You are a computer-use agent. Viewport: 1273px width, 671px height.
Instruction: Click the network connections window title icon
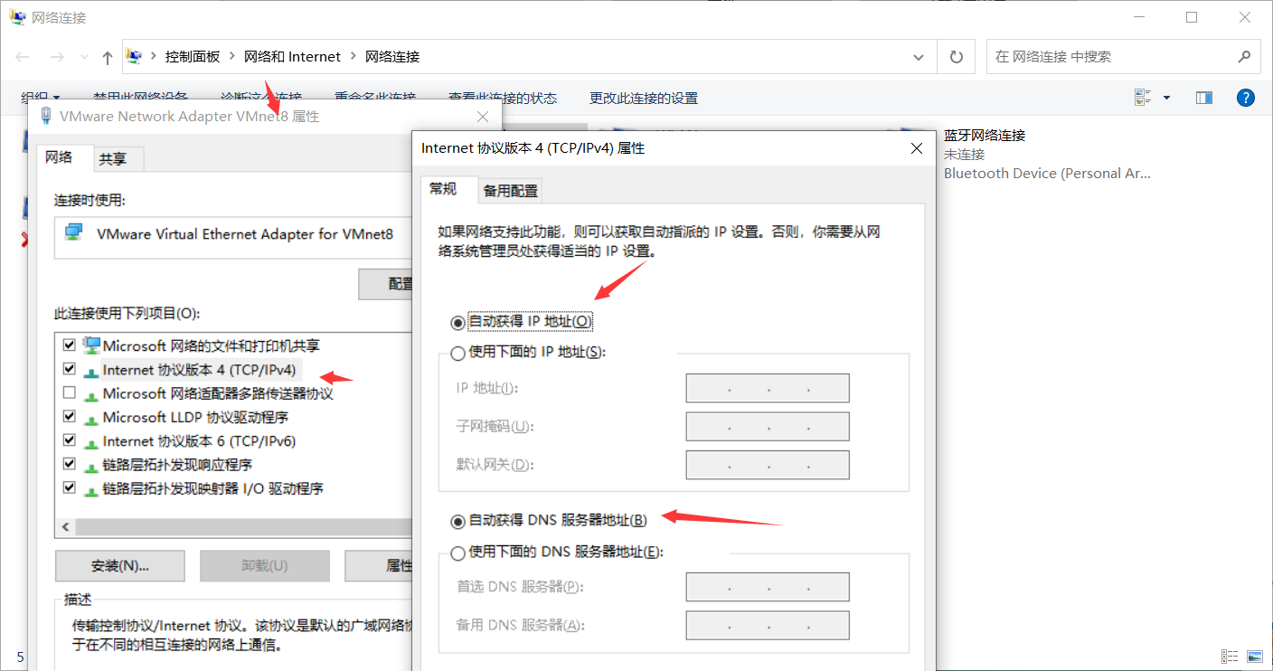tap(17, 16)
